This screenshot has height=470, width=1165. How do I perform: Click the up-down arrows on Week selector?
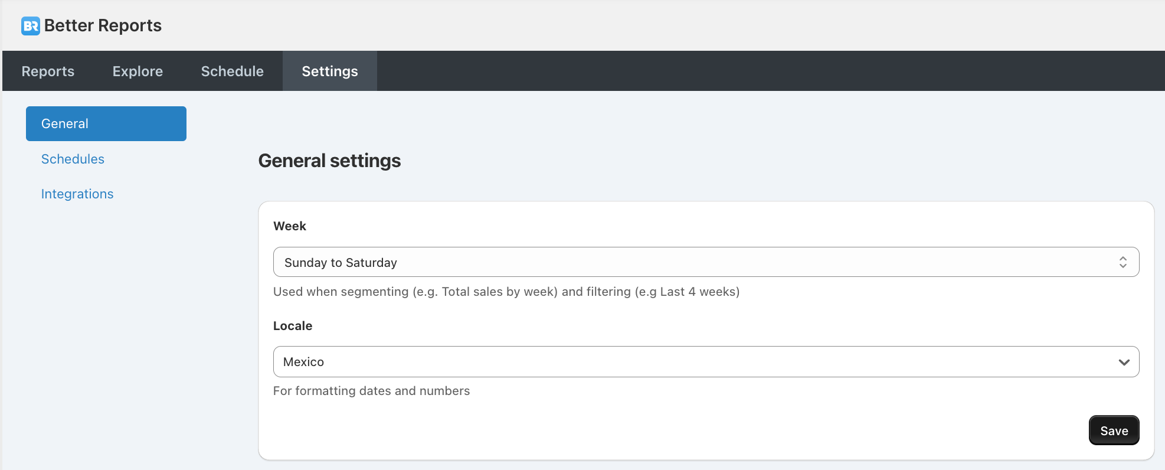[x=1123, y=262]
